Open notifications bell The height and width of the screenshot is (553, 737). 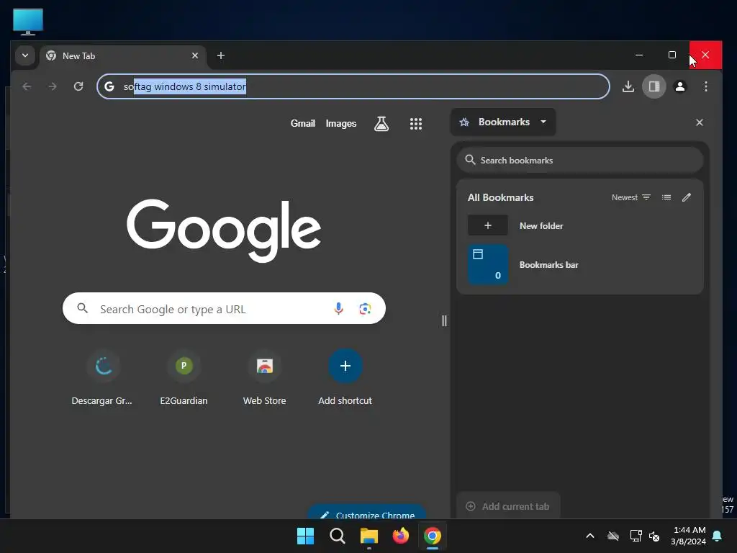point(718,536)
